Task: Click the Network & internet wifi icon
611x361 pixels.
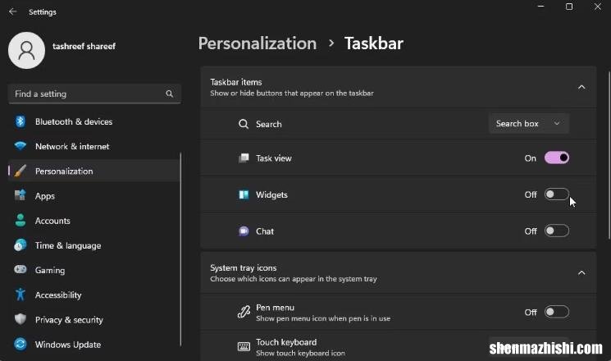Action: pyautogui.click(x=21, y=146)
